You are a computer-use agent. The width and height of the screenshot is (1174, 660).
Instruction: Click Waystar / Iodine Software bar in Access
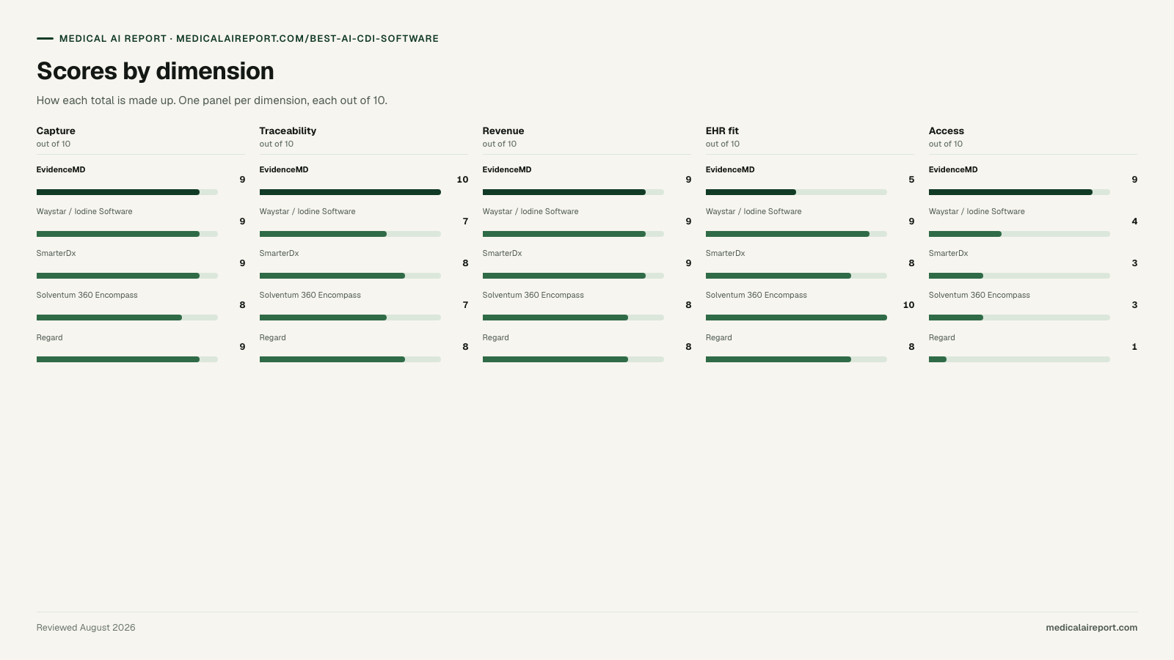(x=1019, y=234)
